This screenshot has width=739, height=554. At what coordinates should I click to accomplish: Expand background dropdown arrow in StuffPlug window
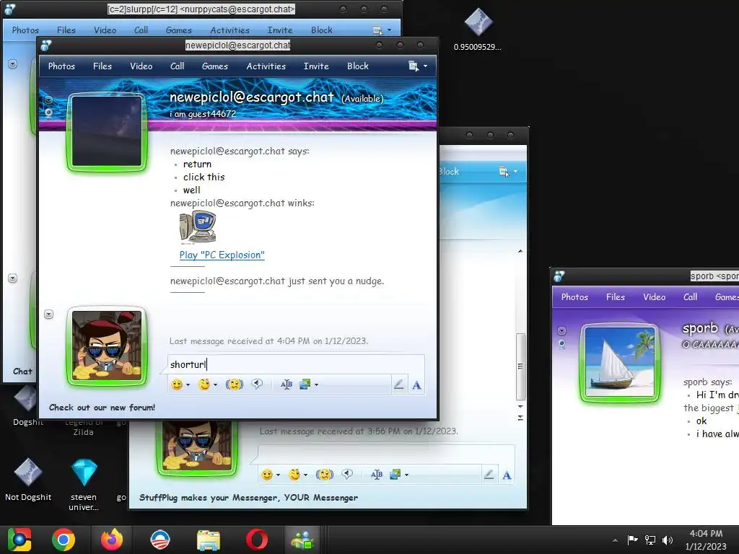(x=406, y=475)
